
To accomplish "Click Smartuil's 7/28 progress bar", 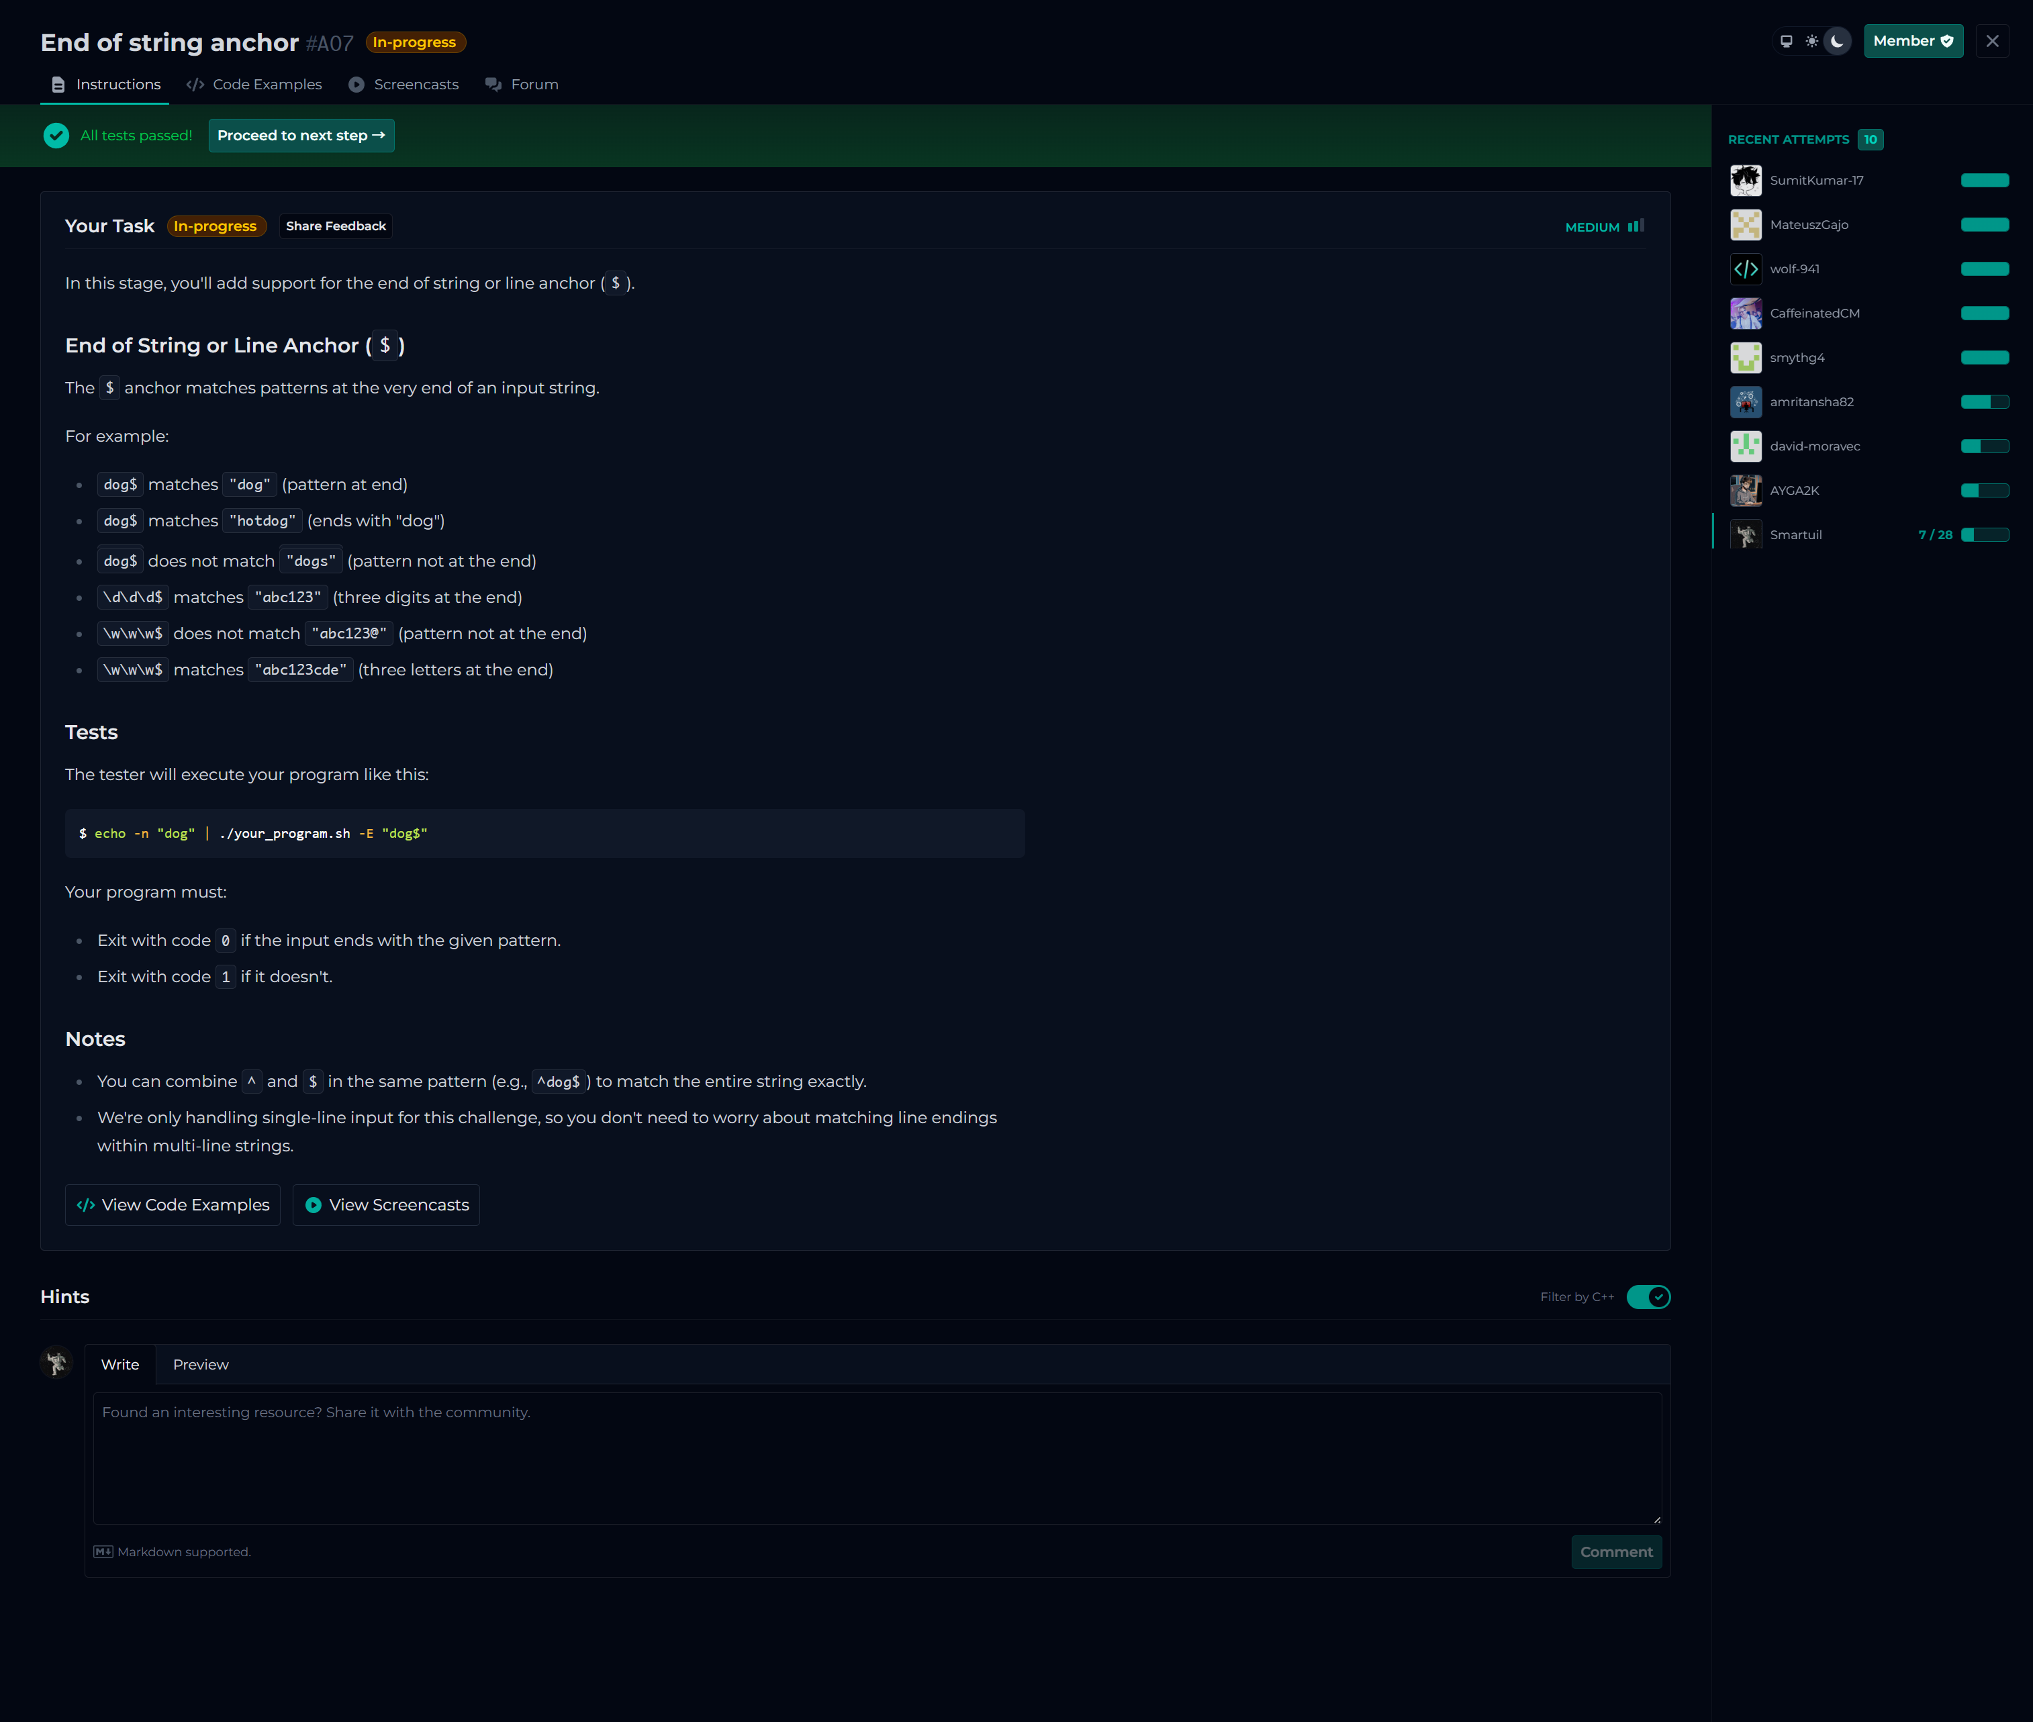I will click(1984, 535).
